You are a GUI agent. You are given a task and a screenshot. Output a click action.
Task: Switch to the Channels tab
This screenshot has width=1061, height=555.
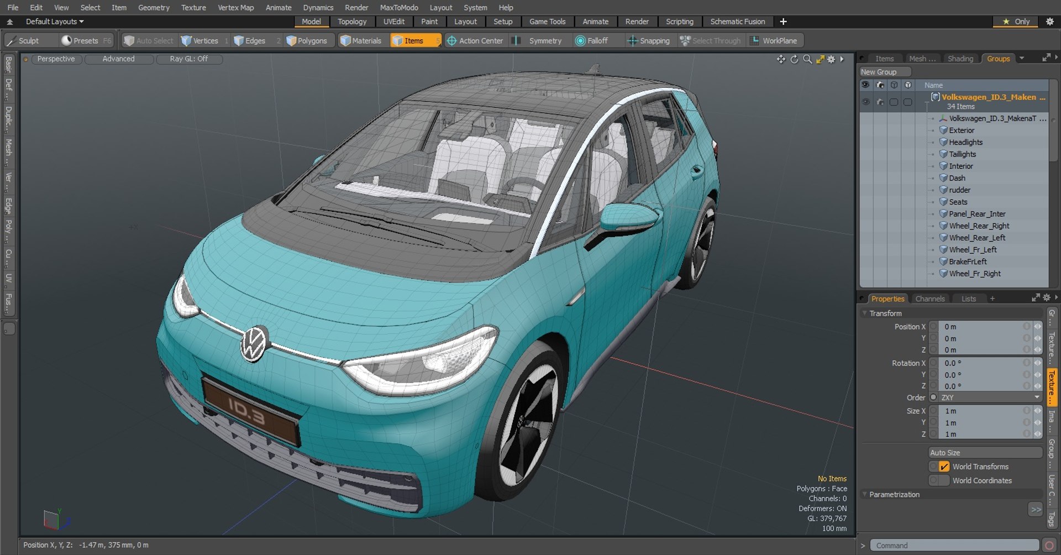pos(930,299)
